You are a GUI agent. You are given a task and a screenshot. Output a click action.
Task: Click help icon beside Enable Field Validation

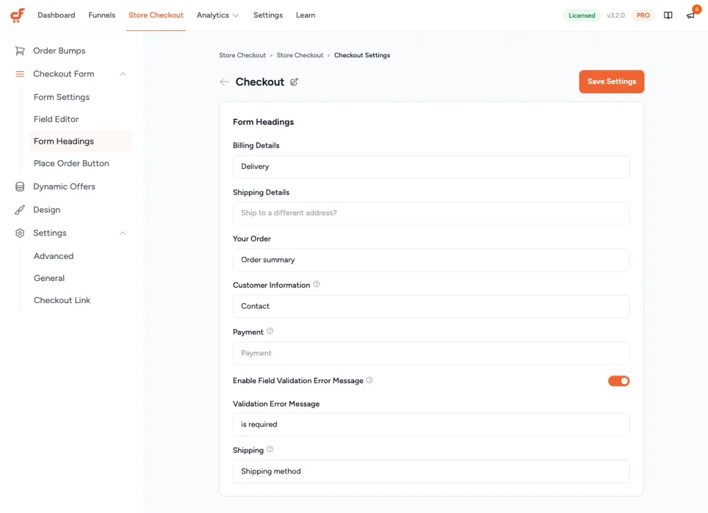click(369, 380)
